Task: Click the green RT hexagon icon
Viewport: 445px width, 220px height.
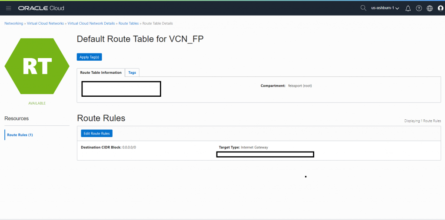Action: point(37,66)
